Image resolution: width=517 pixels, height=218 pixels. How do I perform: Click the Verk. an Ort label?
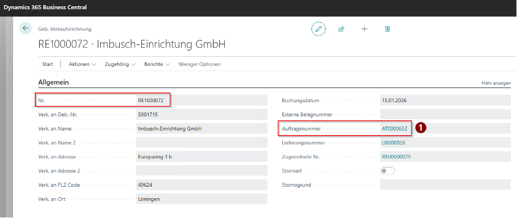coord(52,199)
